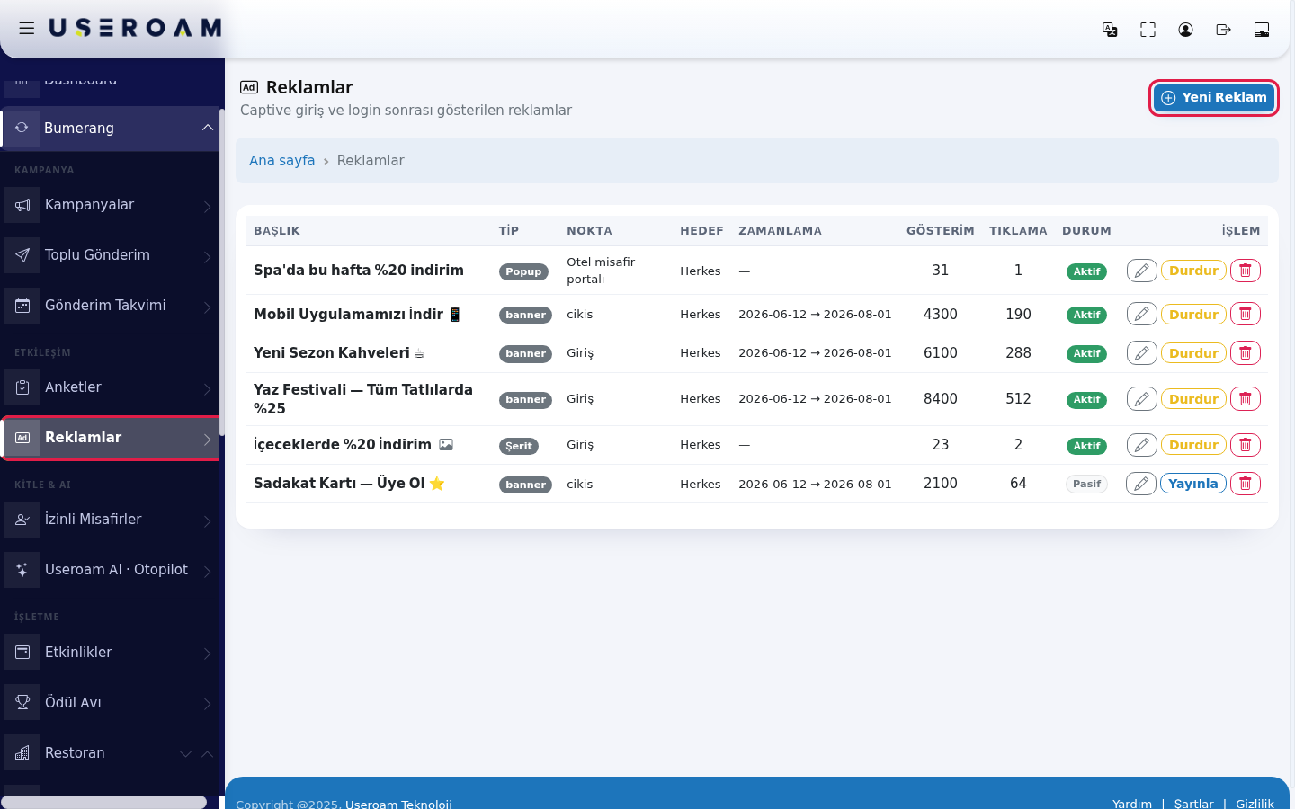Click the logout icon in top bar
1295x809 pixels.
(x=1223, y=30)
